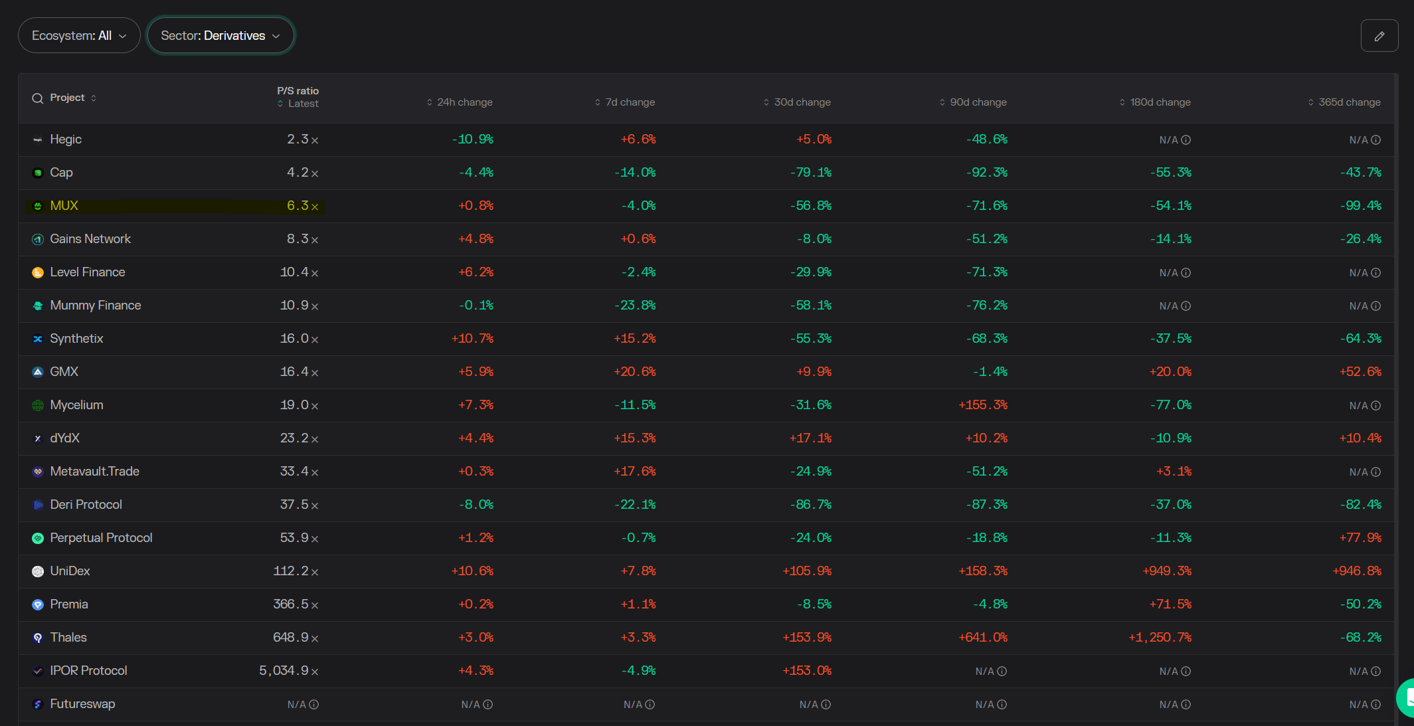Click the Mycelium 365d change info icon
This screenshot has height=726, width=1414.
pos(1375,406)
